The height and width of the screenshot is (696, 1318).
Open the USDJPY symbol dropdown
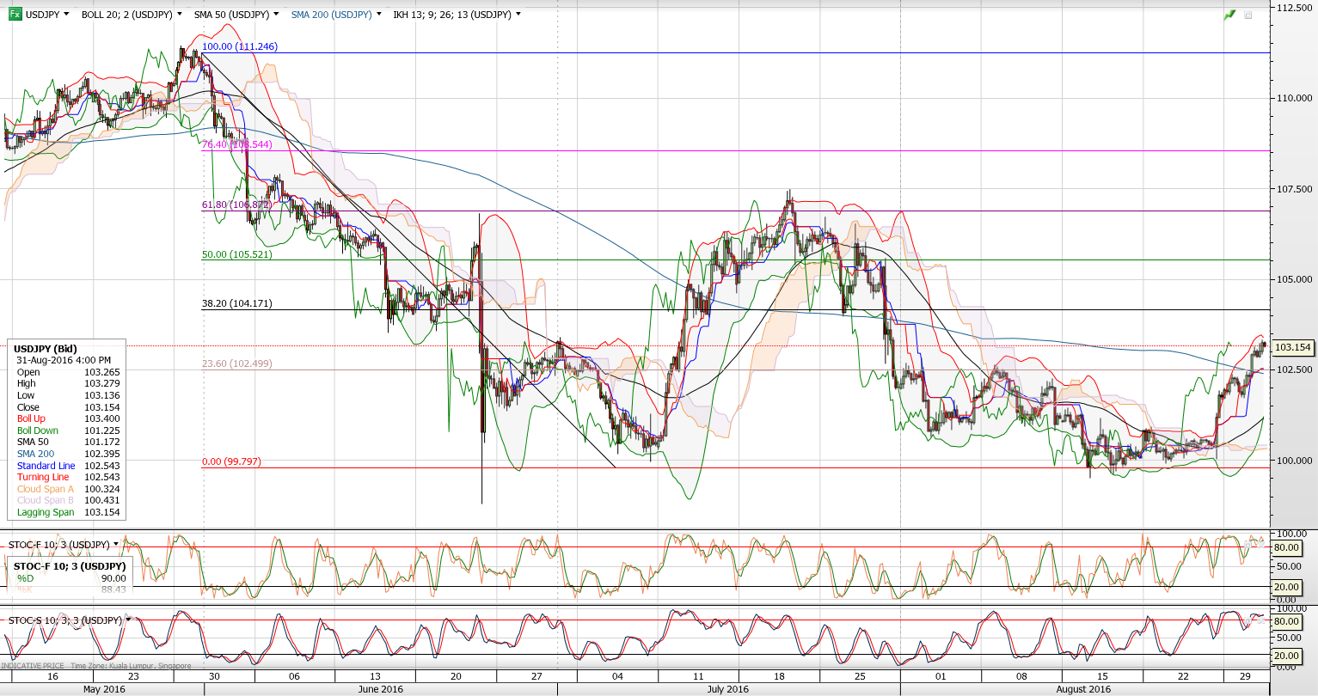click(66, 15)
